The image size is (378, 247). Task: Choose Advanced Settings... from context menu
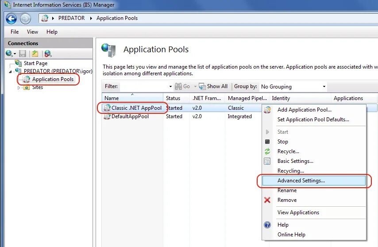(x=314, y=181)
